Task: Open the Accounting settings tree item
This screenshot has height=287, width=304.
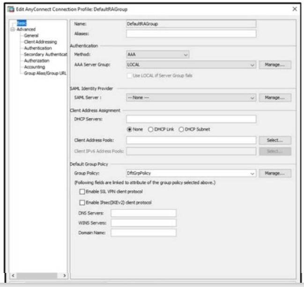Action: coord(34,67)
